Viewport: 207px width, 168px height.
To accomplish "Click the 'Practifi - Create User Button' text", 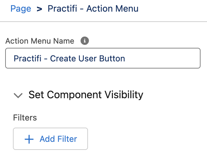I will pos(69,58).
